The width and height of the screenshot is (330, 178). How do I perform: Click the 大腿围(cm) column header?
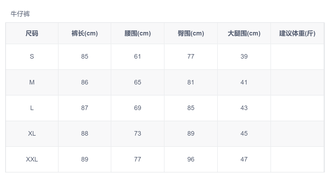[244, 33]
